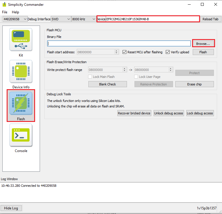Open the Kit panel icon
222x214 pixels.
pyautogui.click(x=21, y=40)
